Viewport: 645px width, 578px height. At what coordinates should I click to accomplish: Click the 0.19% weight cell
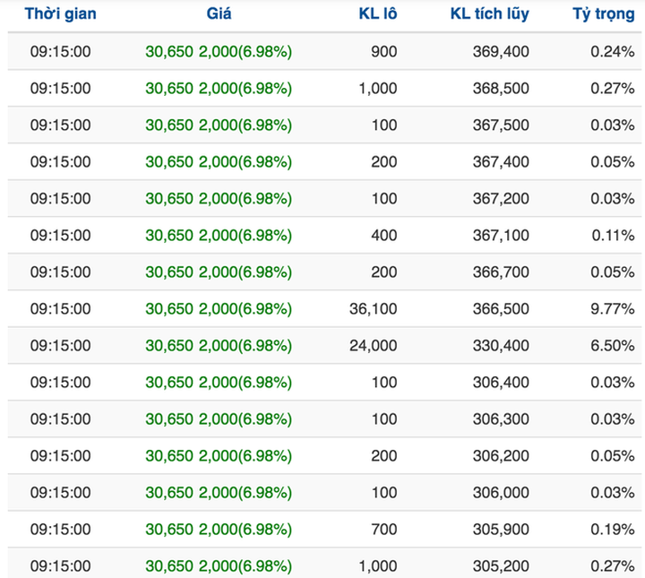pos(612,530)
